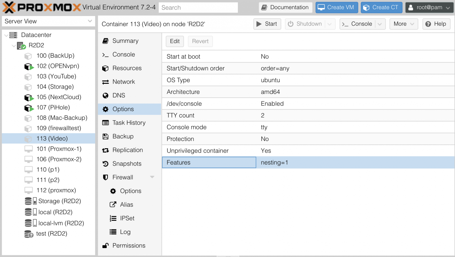
Task: Open the firewall Alias icon
Action: click(113, 204)
